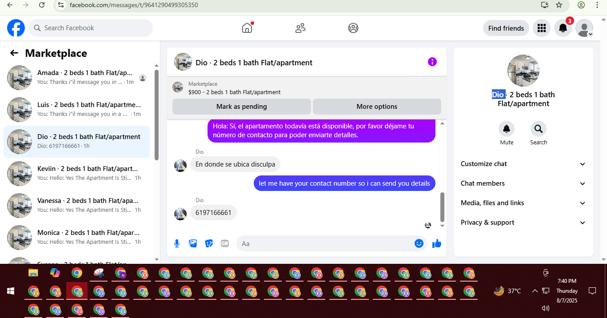Open conversation information purple i icon
This screenshot has height=318, width=607.
[432, 62]
